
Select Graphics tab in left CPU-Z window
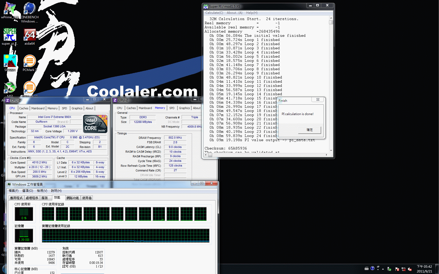[77, 108]
